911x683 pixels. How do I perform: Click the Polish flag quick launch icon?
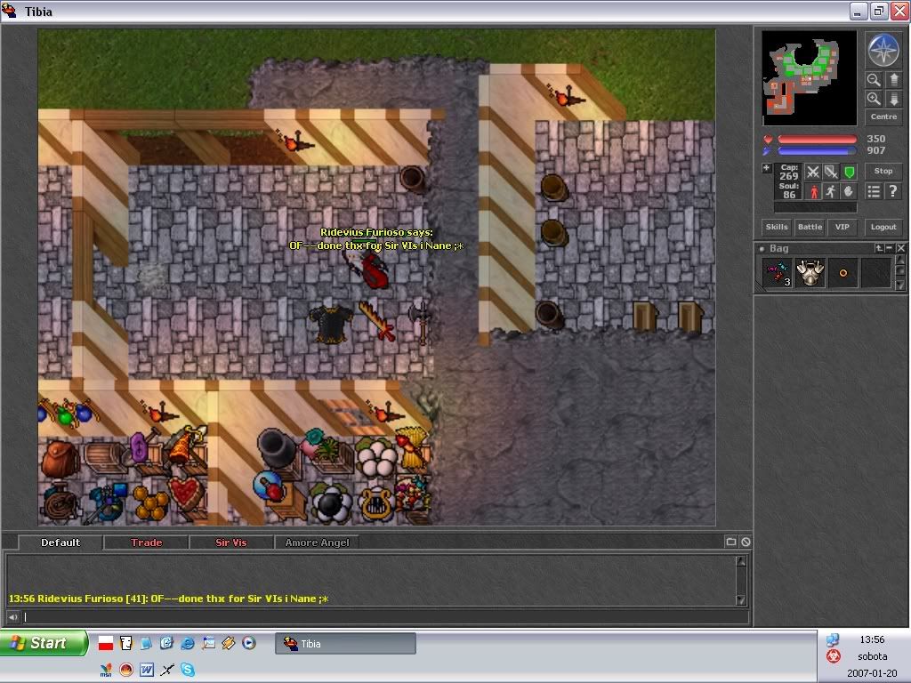click(x=106, y=643)
